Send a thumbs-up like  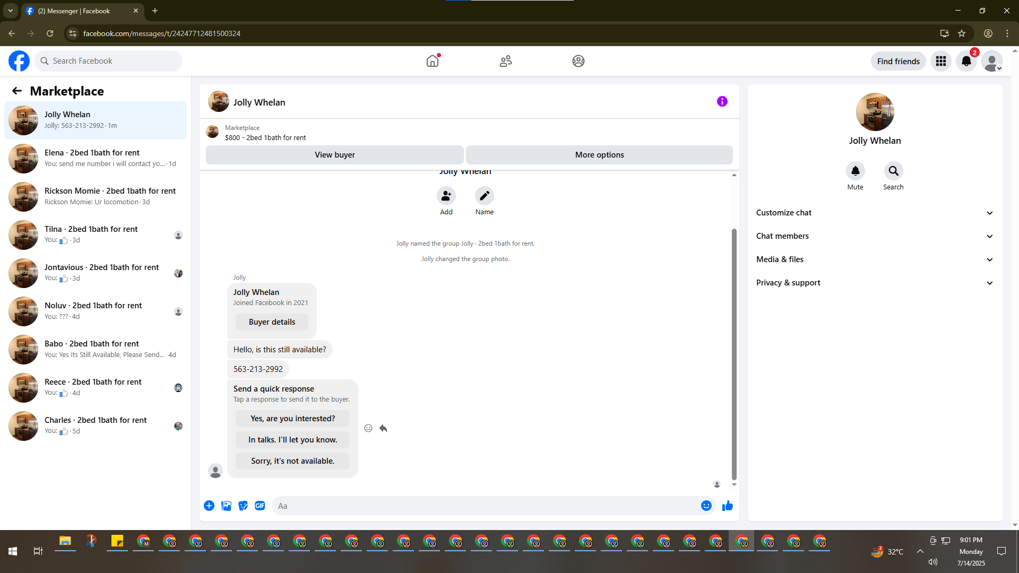[x=727, y=506]
